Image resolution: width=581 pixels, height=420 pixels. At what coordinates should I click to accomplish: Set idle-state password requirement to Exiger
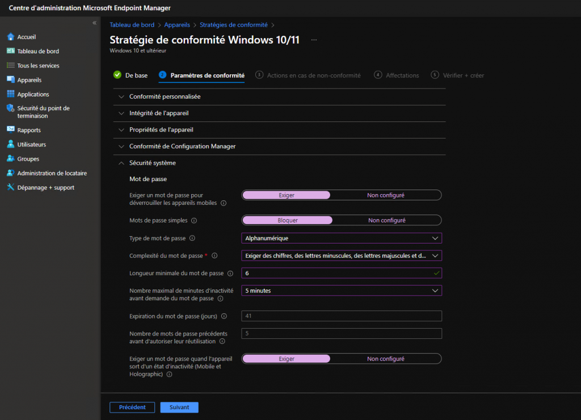[287, 359]
